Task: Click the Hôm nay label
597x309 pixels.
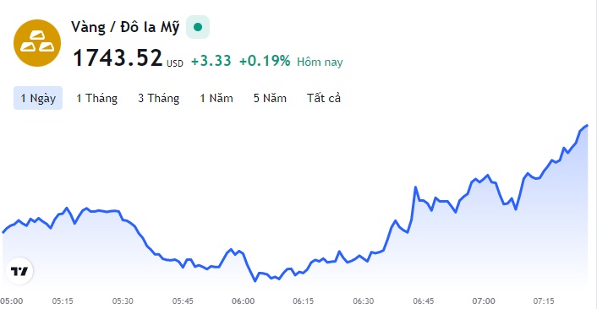Action: pos(320,62)
